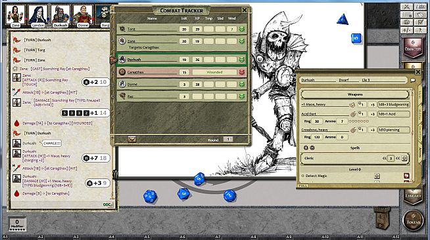Open the Detect Magic red link icon
Image resolution: width=430 pixels, height=240 pixels.
(x=406, y=176)
